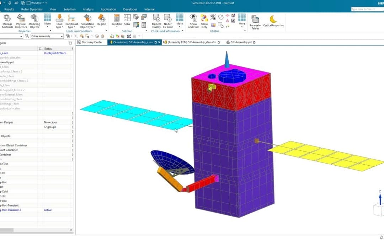Open the Window dropdown in title bar
This screenshot has height=240, width=384.
pos(37,3)
